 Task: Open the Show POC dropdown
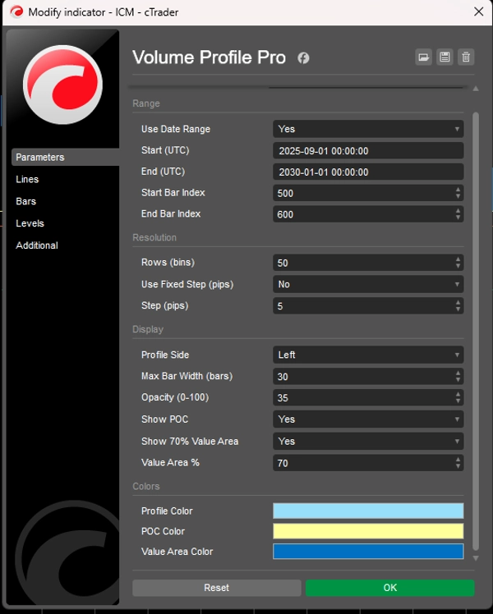368,419
